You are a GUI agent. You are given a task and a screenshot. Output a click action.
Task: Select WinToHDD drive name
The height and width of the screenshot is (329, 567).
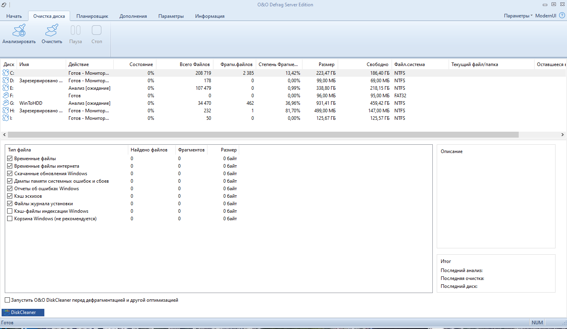click(31, 103)
